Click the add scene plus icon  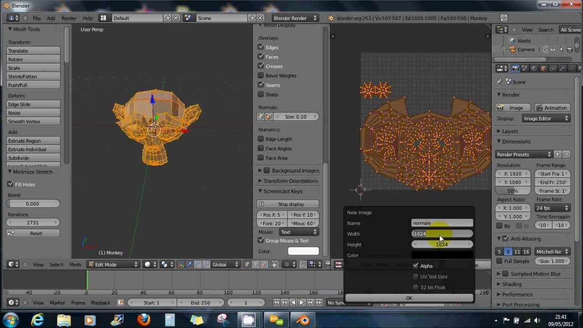click(x=252, y=18)
